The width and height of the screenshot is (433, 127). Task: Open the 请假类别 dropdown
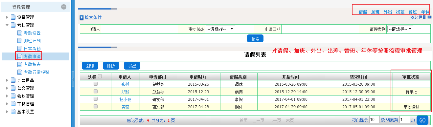pyautogui.click(x=400, y=29)
